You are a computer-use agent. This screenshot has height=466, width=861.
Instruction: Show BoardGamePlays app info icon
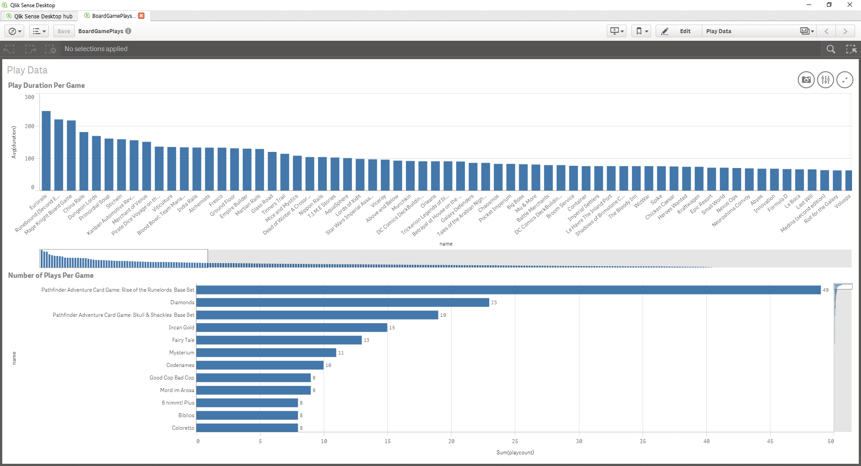128,31
